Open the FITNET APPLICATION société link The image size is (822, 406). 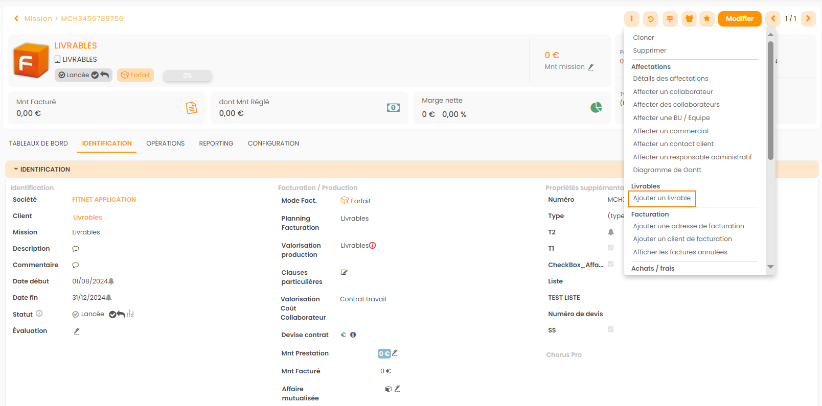[x=104, y=200]
